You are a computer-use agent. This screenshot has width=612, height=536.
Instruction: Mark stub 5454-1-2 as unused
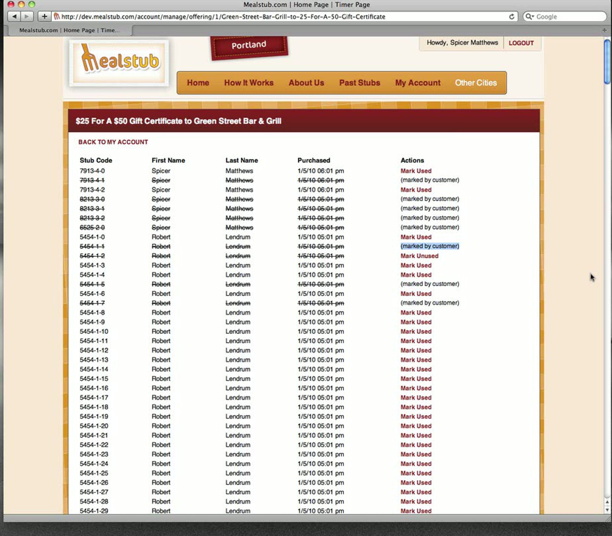click(419, 256)
